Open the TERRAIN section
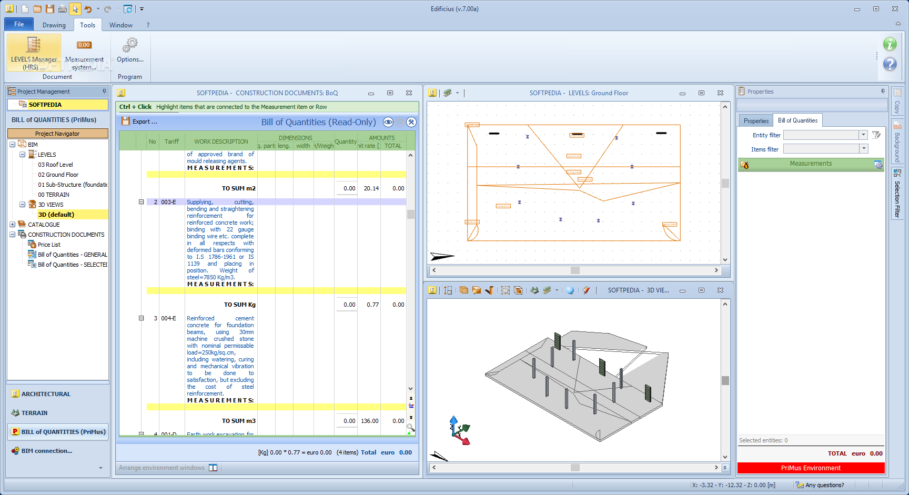 click(34, 413)
